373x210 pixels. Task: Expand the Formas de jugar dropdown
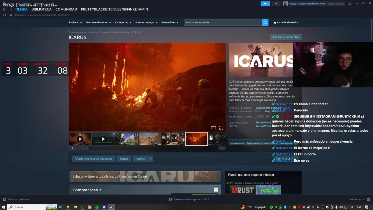[x=147, y=22]
